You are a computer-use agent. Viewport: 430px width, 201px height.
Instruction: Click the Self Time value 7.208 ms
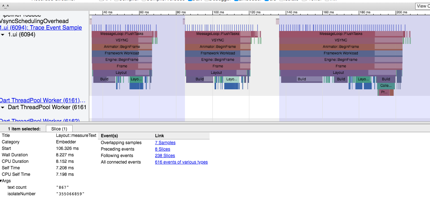point(65,167)
